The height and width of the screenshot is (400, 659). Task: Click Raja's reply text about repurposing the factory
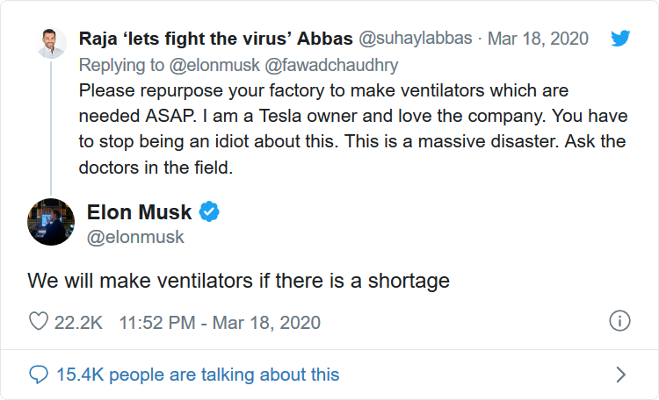tap(351, 128)
